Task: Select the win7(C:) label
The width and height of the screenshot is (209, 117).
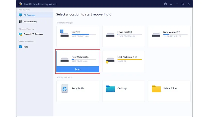Action: [76, 32]
